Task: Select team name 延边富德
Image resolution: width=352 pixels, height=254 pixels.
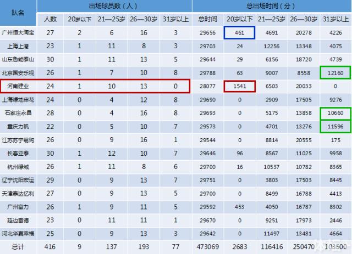Action: pos(18,221)
